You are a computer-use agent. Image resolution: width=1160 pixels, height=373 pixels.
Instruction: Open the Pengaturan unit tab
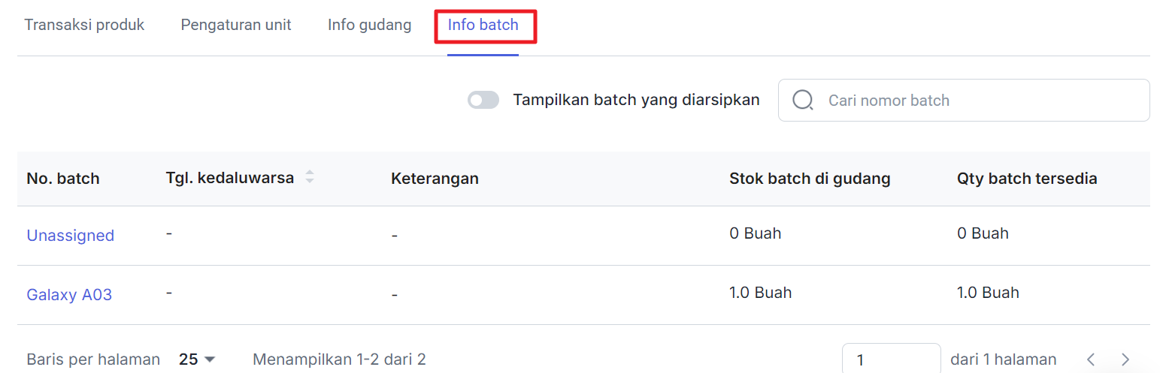tap(236, 25)
